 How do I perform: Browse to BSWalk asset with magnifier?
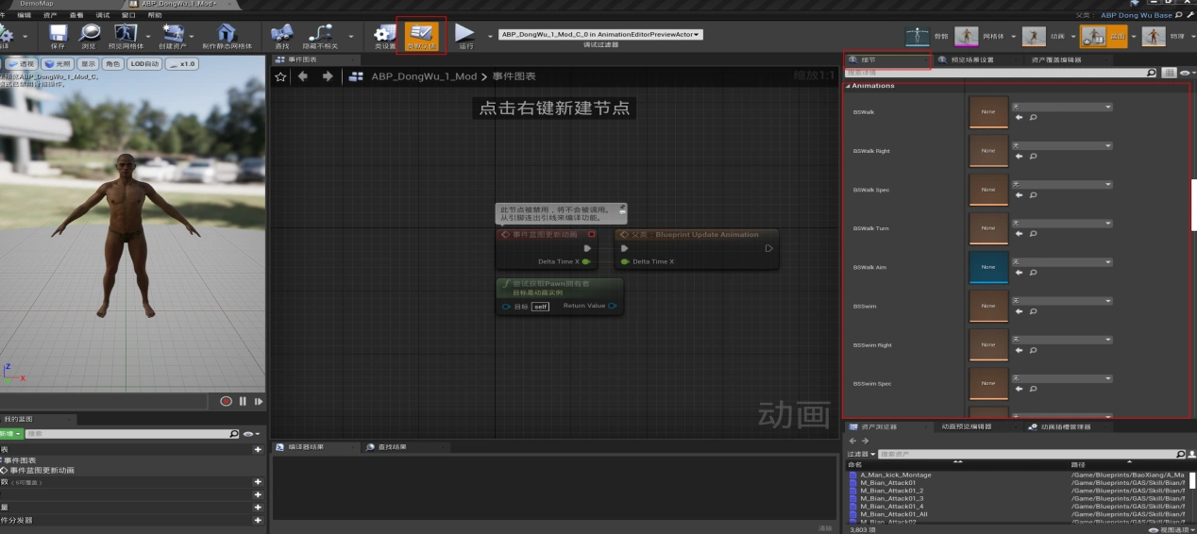[x=1033, y=118]
